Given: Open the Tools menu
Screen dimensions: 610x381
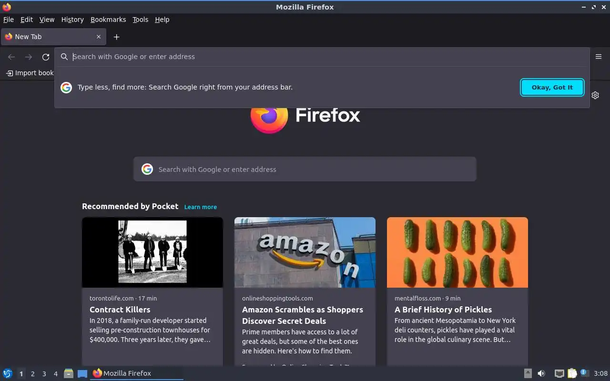Looking at the screenshot, I should click(x=141, y=20).
